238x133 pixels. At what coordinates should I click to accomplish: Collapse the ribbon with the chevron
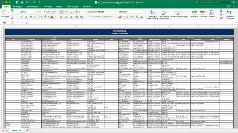[234, 6]
